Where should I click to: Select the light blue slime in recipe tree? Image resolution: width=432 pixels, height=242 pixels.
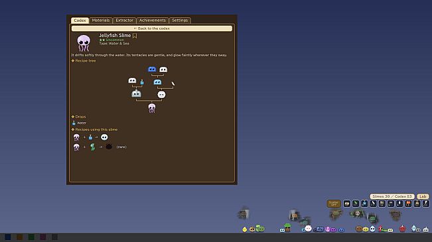(157, 82)
